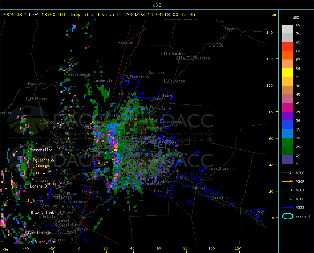This screenshot has width=314, height=253.
Task: Select the magenta 39-42 dBZ color swatch
Action: click(287, 108)
